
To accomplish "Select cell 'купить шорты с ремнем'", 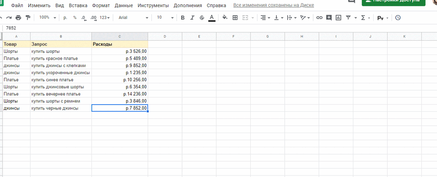I will coord(61,101).
